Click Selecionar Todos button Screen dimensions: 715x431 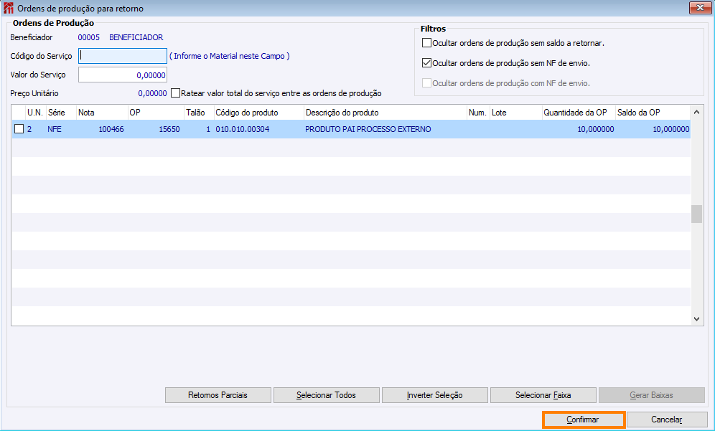[326, 395]
